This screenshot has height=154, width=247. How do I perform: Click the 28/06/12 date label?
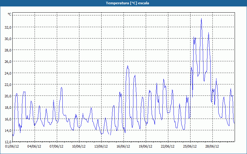point(212,147)
